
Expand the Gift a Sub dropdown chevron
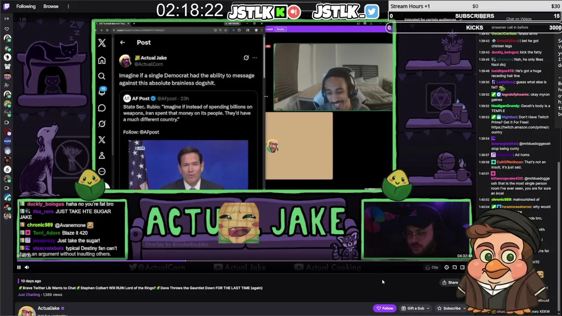tap(428, 308)
